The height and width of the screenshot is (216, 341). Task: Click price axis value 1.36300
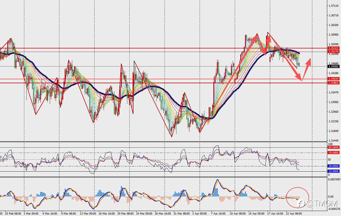(334, 25)
